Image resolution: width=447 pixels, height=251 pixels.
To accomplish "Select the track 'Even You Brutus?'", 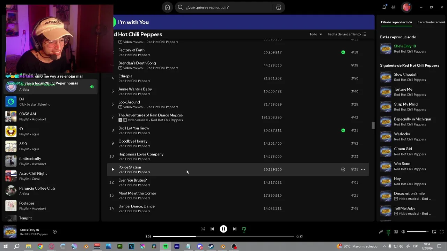I will (238, 182).
